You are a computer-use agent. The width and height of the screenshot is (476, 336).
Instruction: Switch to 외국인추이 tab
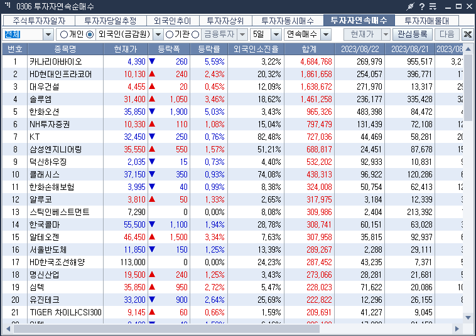173,21
